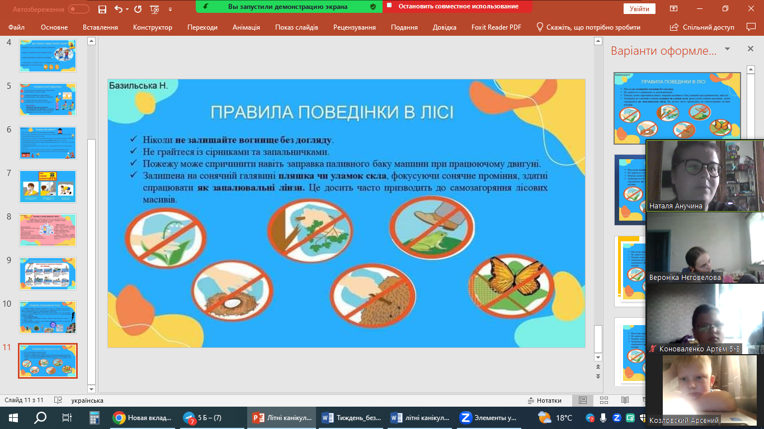Open Telegram '5 Б – (7)' taskbar window
764x429 pixels.
tap(213, 417)
